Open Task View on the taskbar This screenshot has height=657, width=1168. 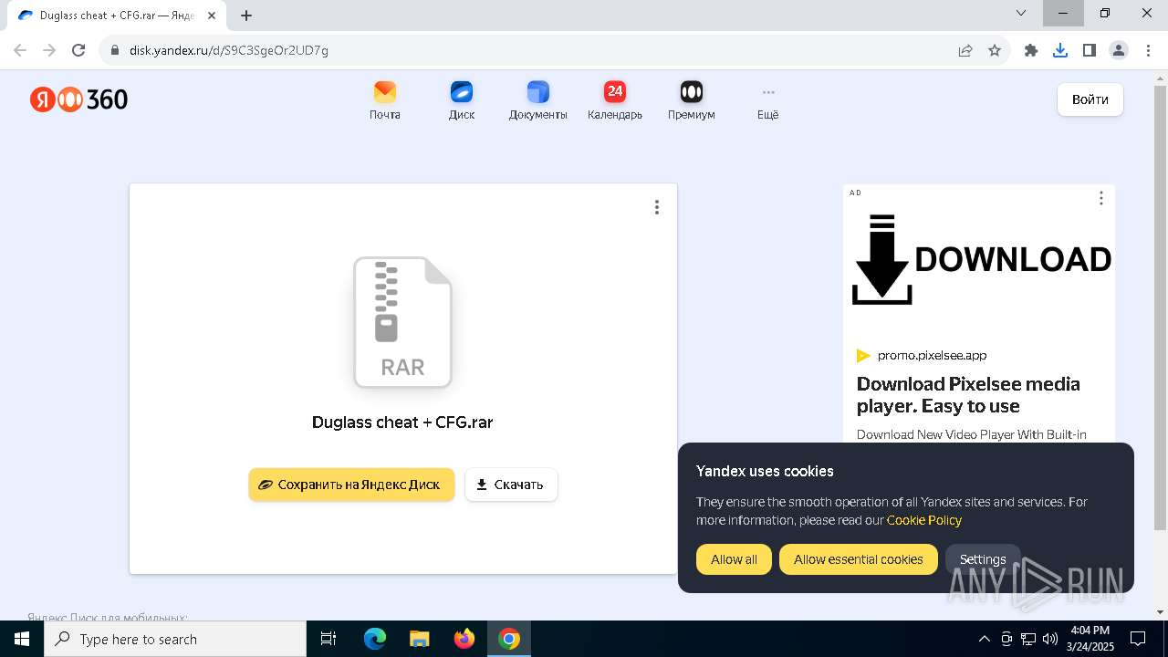pos(328,639)
